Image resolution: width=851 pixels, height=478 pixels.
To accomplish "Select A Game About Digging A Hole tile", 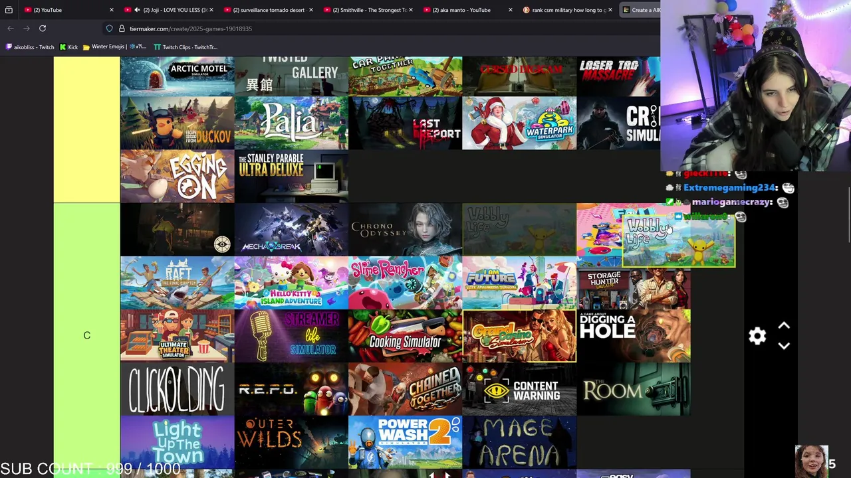I will coord(634,336).
